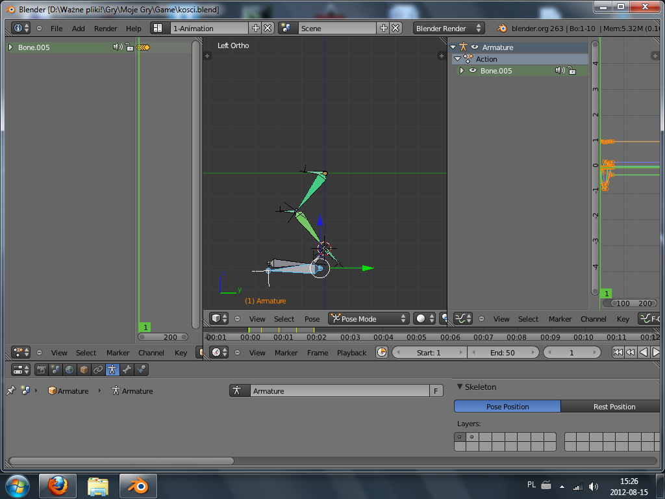Viewport: 665px width, 499px height.
Task: Open the Object Constraints properties tab
Action: click(98, 370)
